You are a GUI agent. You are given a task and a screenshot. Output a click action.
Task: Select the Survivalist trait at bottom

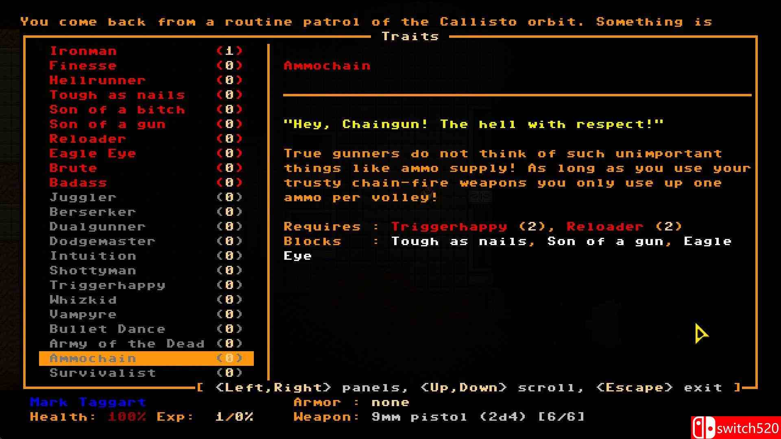pos(103,373)
